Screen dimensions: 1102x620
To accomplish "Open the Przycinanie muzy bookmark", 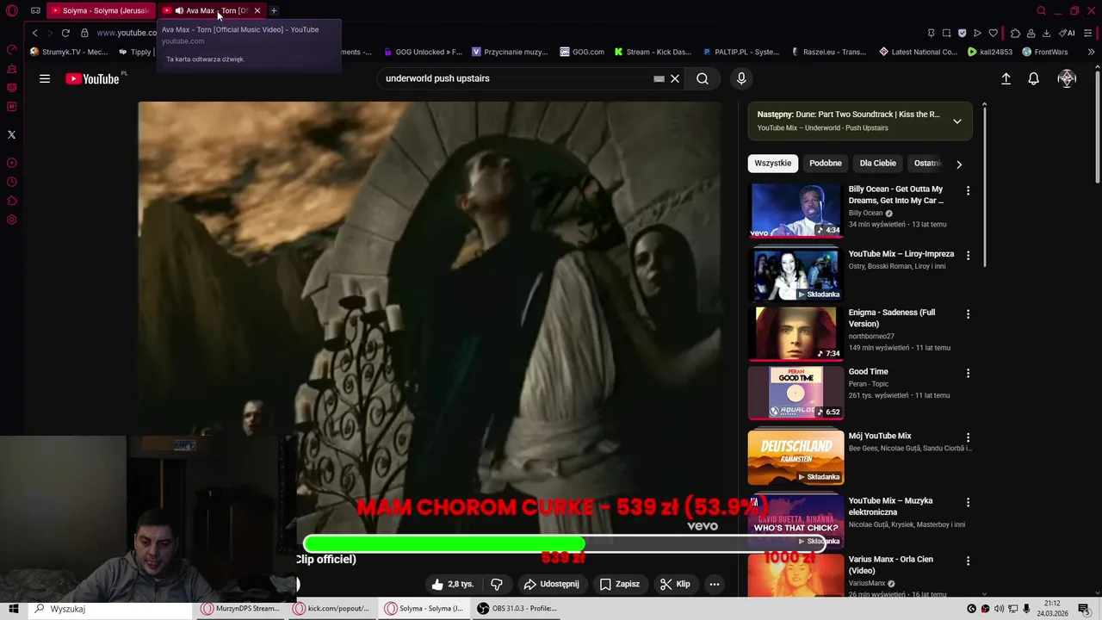I will click(x=510, y=52).
